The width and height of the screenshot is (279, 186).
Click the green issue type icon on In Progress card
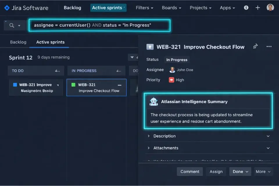(x=73, y=85)
